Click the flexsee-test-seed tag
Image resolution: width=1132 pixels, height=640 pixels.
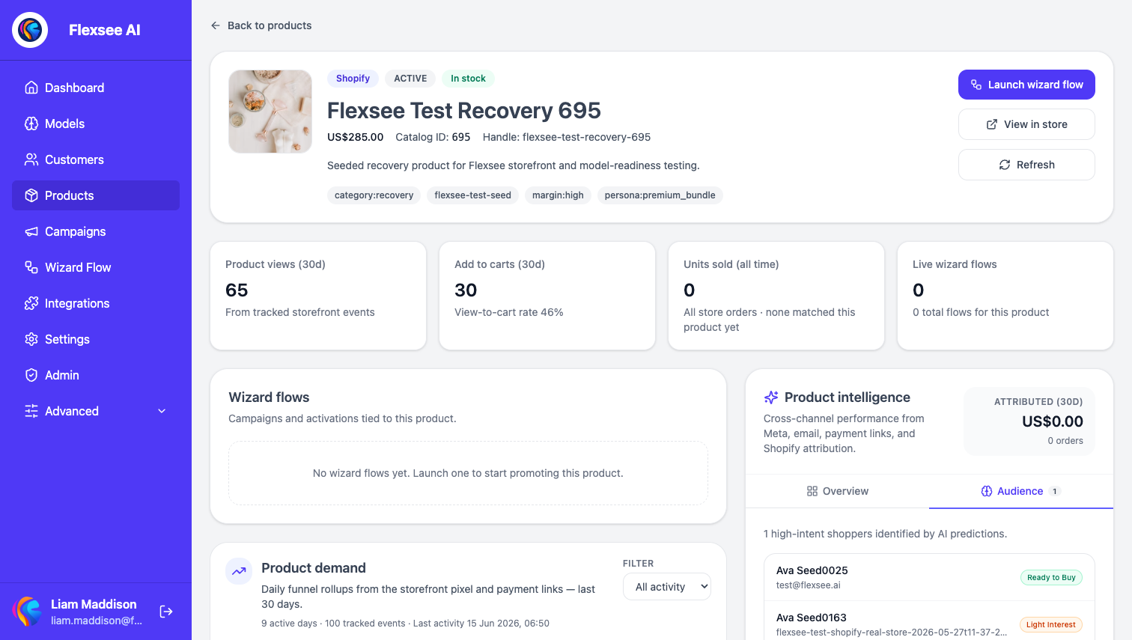(x=472, y=195)
